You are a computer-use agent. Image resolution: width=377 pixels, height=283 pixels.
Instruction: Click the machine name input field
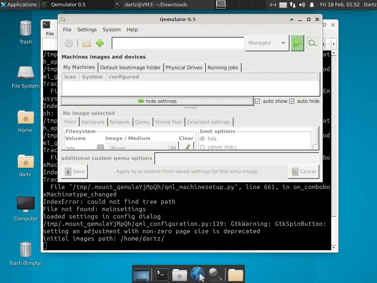tap(178, 43)
